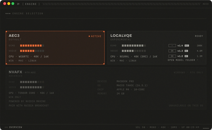The height and width of the screenshot is (130, 212).
Task: Click the v1.4 version label
Action: click(x=180, y=46)
